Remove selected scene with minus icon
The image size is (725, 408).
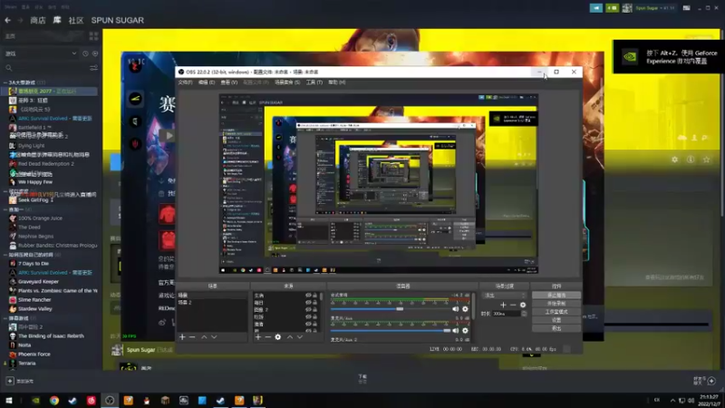tap(192, 337)
